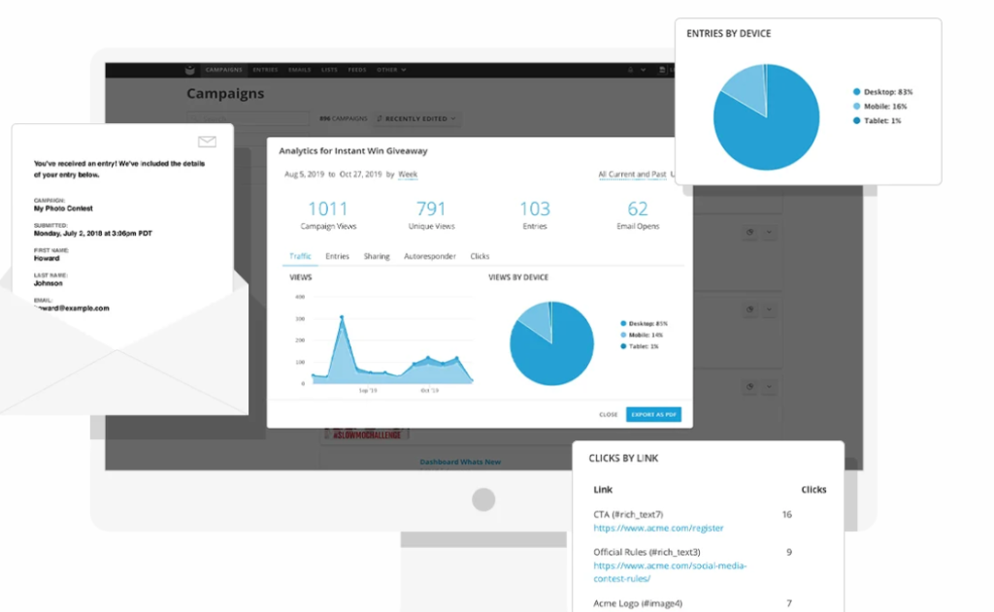Open All Current and Past filter
This screenshot has height=612, width=994.
click(632, 175)
